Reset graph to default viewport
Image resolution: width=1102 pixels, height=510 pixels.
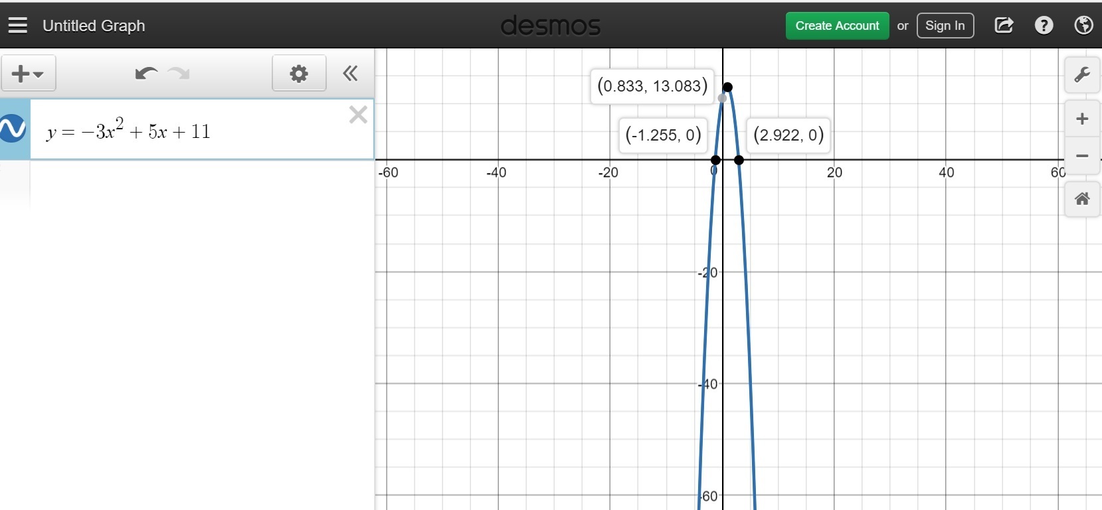(x=1082, y=199)
